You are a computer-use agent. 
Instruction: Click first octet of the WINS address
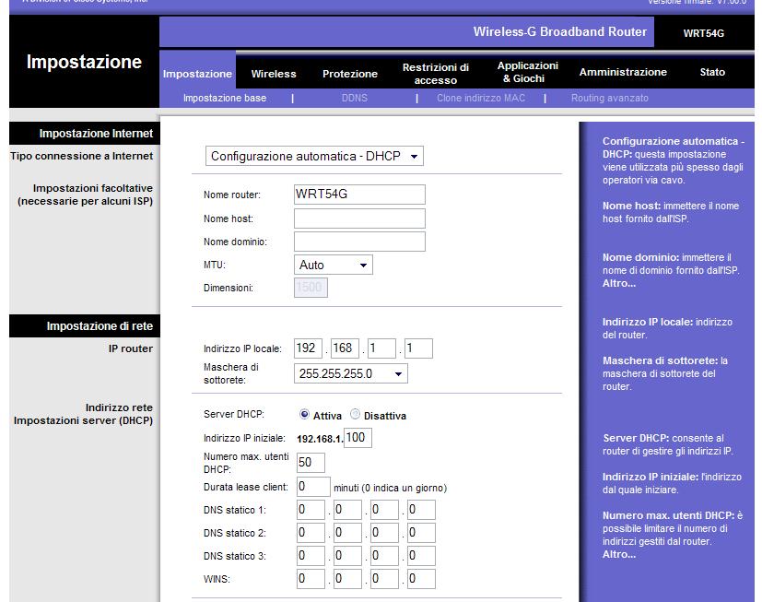click(x=311, y=579)
